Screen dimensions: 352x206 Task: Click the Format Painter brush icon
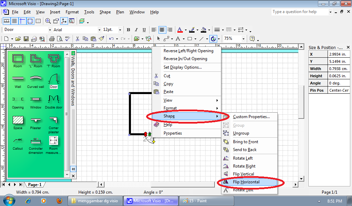(101, 39)
